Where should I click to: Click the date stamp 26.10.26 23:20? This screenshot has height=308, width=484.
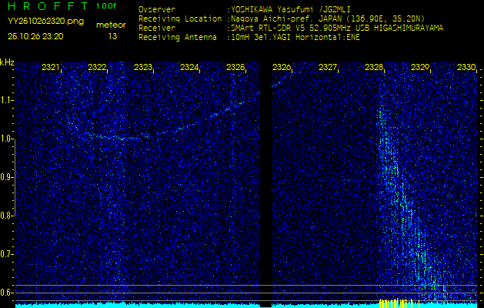(35, 36)
